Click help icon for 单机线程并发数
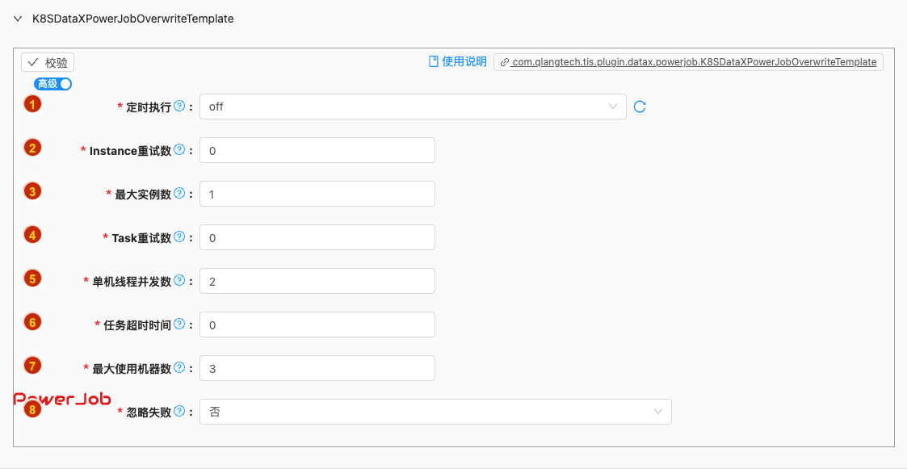 (179, 280)
